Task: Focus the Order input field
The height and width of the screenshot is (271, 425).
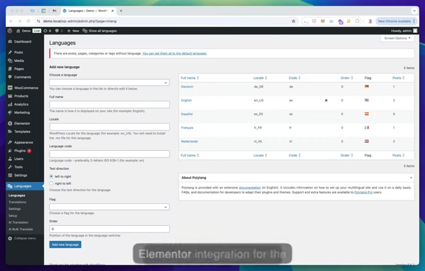Action: point(109,229)
